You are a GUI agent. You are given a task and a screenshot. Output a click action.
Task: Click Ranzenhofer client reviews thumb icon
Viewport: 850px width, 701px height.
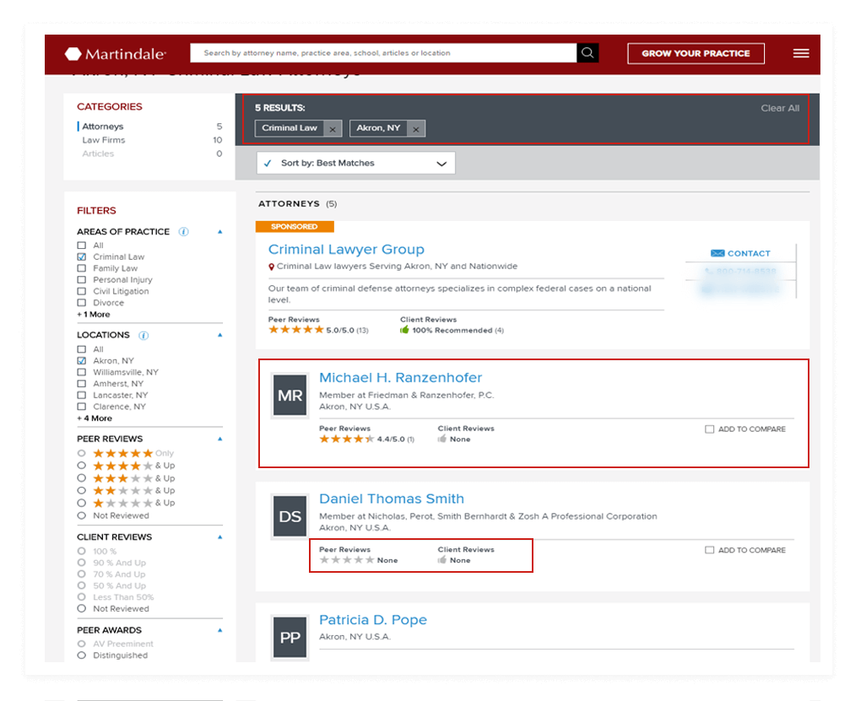point(441,439)
